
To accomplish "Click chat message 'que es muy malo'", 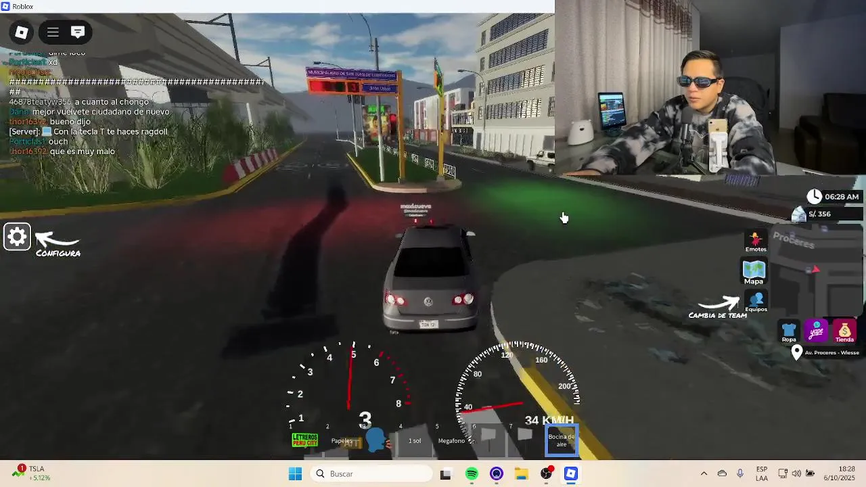I will click(x=82, y=152).
